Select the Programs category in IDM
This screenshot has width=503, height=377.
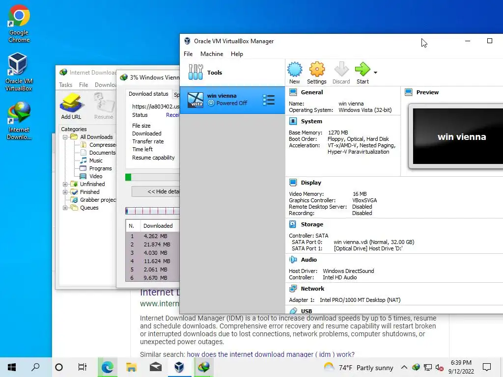[100, 168]
